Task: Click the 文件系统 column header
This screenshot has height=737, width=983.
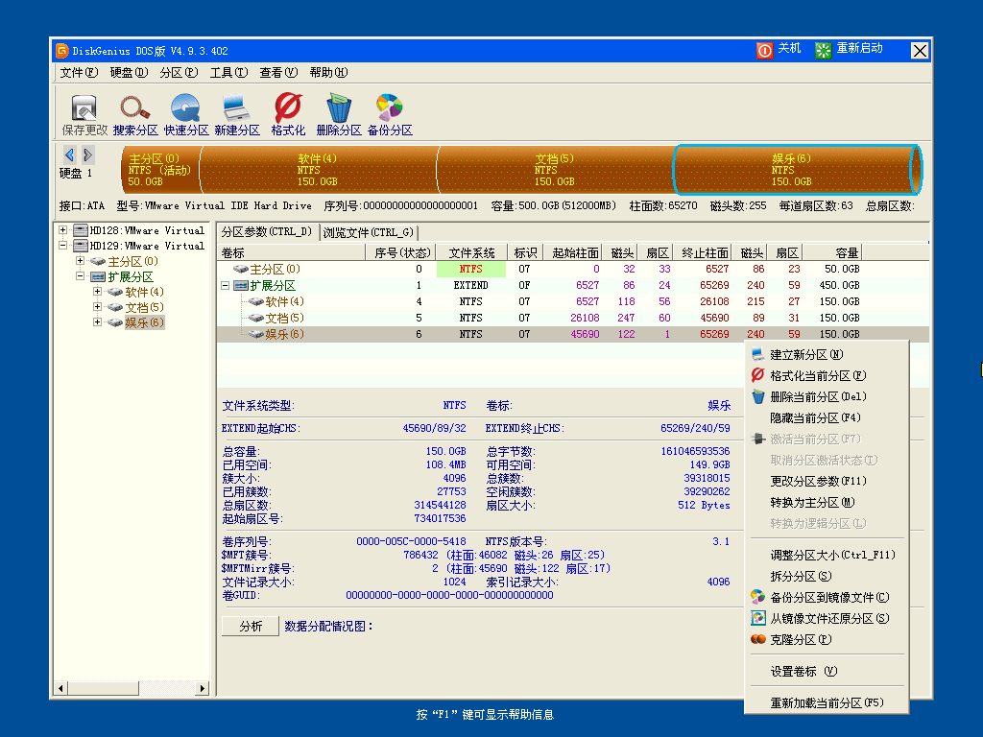Action: click(471, 252)
